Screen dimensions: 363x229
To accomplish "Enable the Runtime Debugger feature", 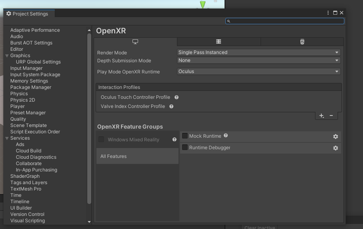I will pos(184,148).
